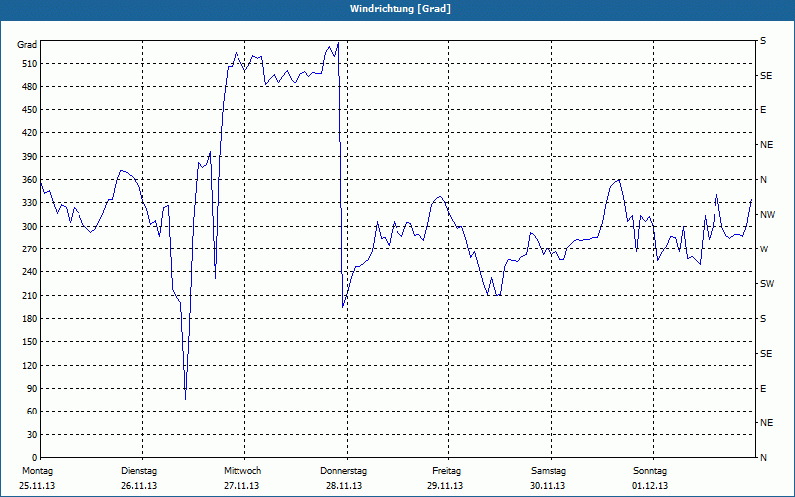Choose the 300 degree axis label
This screenshot has width=795, height=497.
[x=29, y=226]
